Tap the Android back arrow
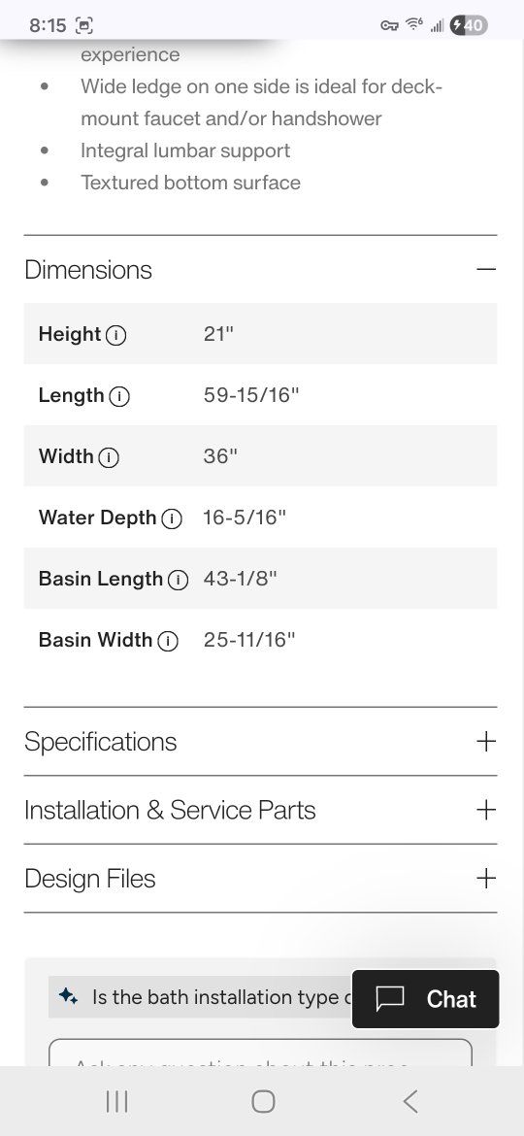524x1136 pixels. [x=410, y=1101]
